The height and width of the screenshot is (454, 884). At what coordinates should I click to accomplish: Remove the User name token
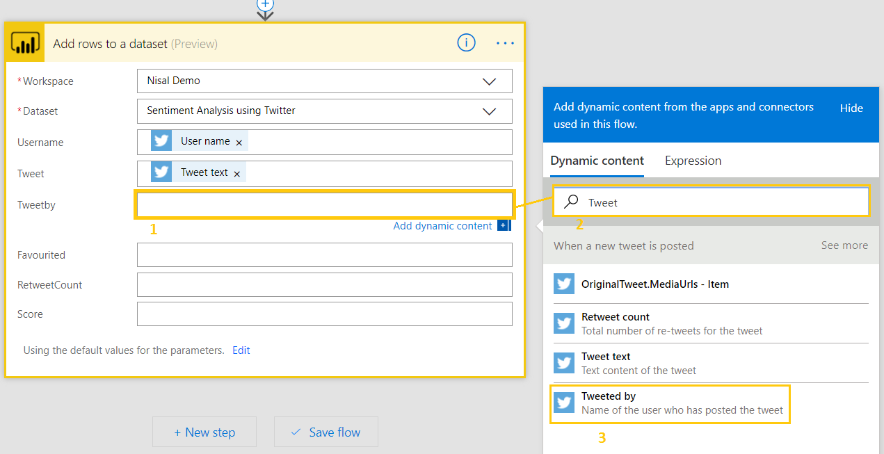coord(239,143)
